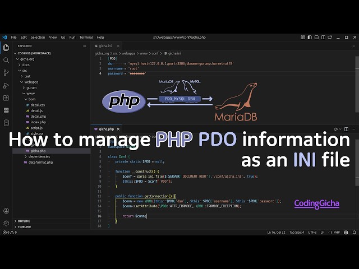359x269 pixels.
Task: Click the webapps breadcrumb segment
Action: (x=128, y=53)
